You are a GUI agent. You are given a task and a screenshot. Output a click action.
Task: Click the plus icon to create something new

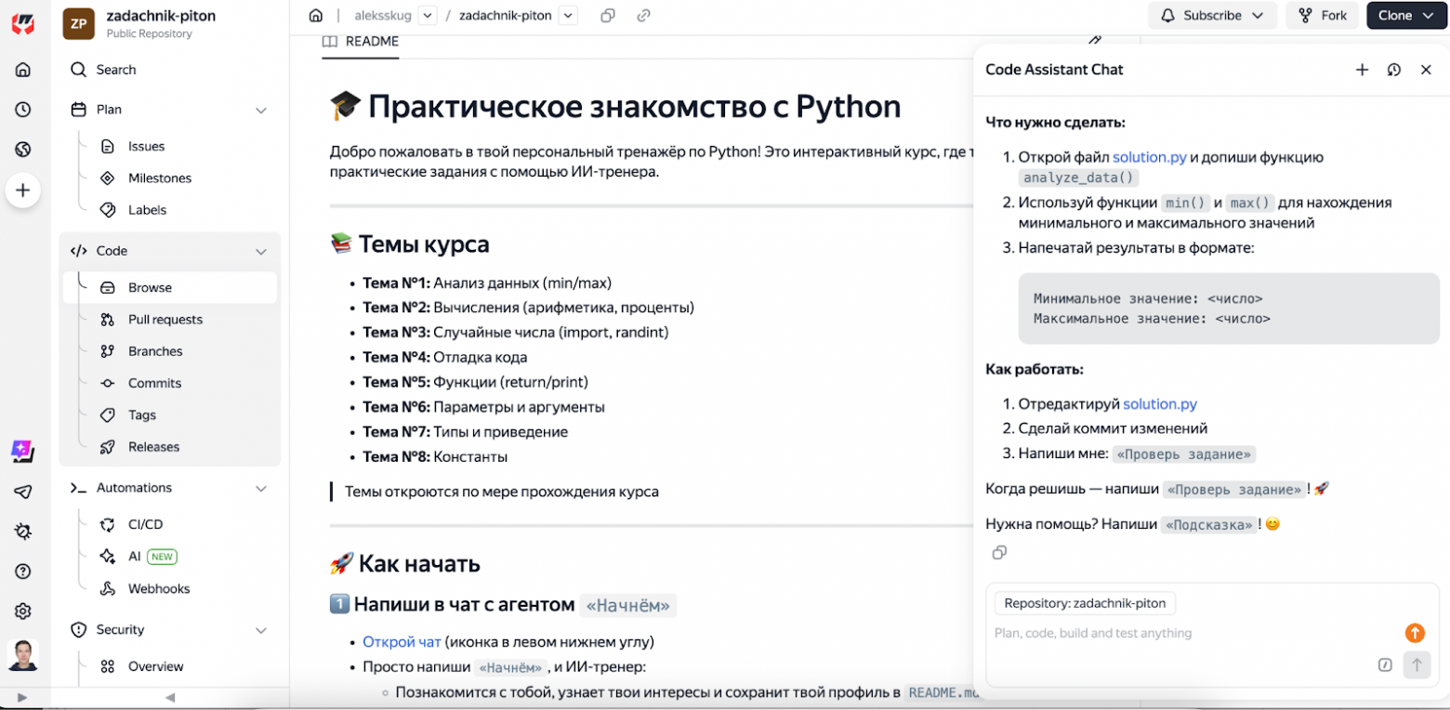(23, 190)
